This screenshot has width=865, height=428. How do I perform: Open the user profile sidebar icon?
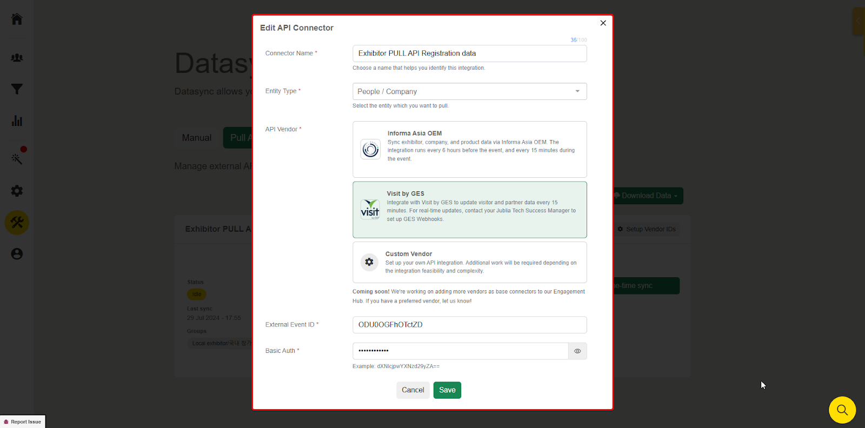17,254
